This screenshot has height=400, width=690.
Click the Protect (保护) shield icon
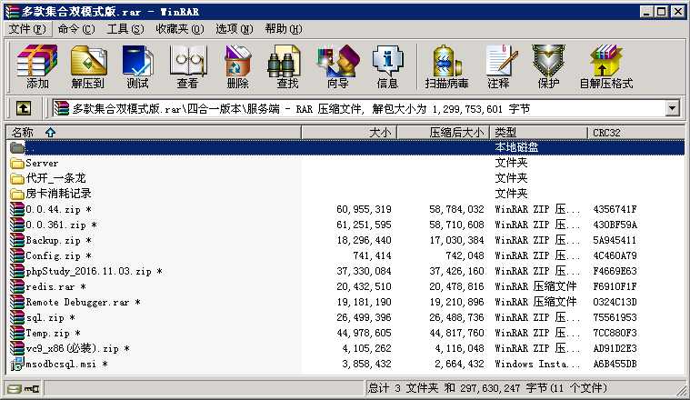tap(548, 66)
